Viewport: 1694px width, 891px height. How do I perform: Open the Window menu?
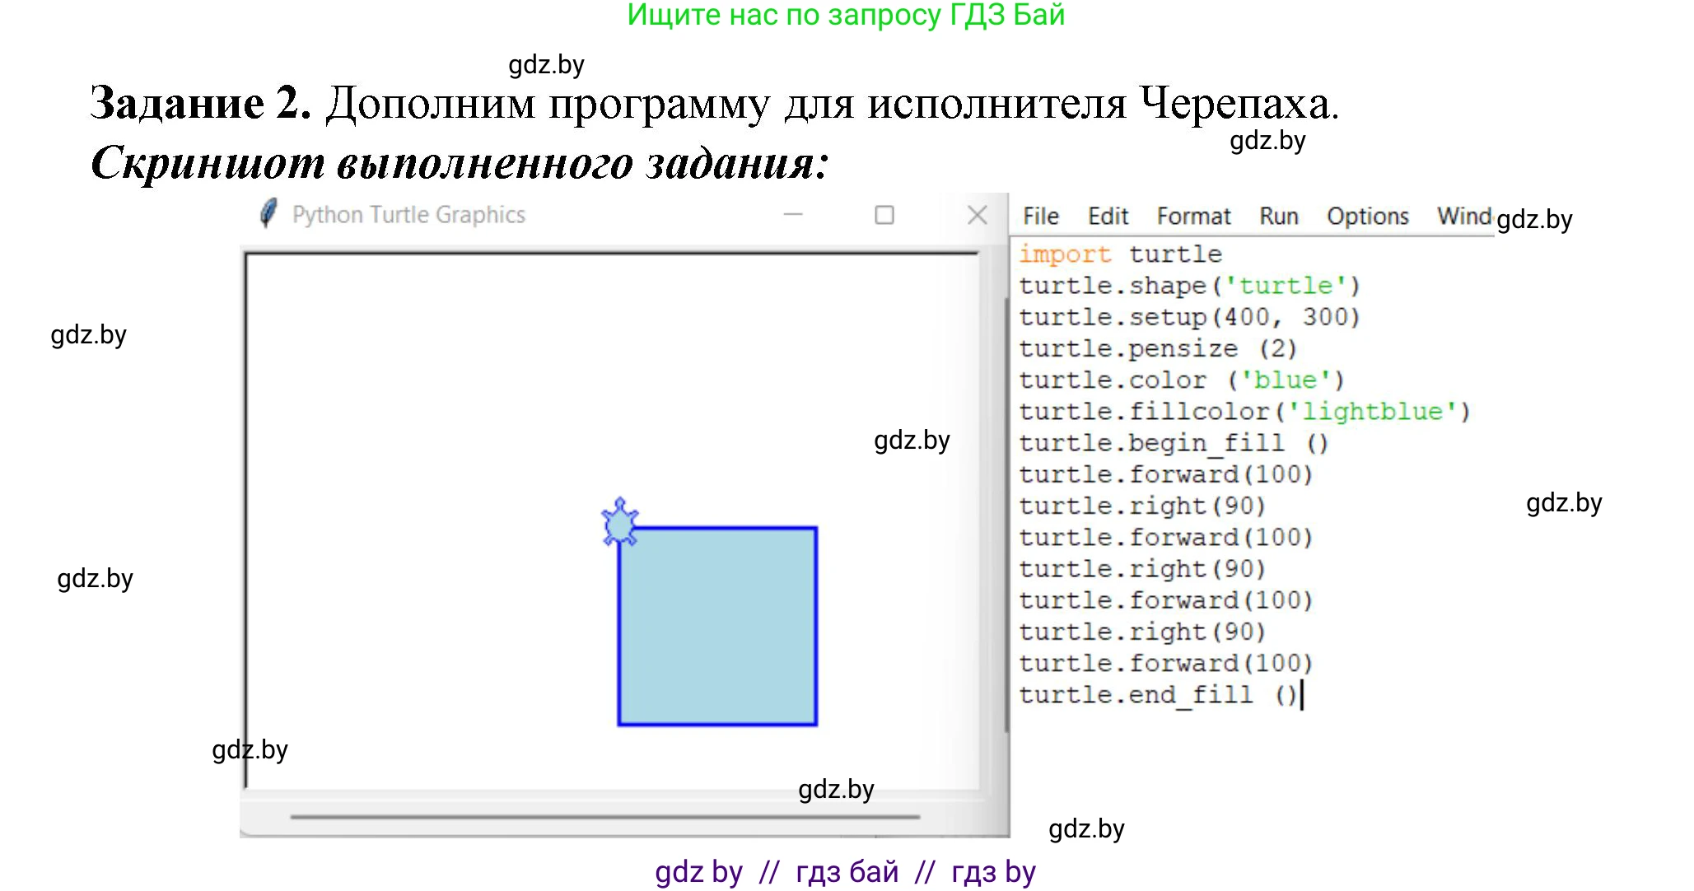pyautogui.click(x=1463, y=217)
